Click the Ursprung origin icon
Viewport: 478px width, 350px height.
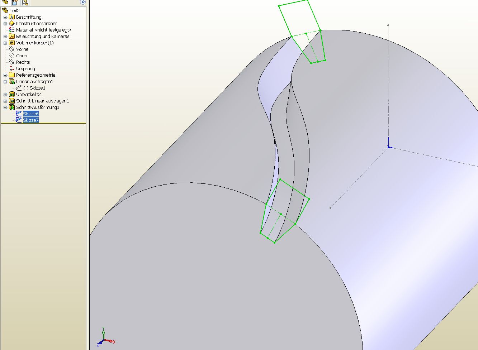[12, 68]
